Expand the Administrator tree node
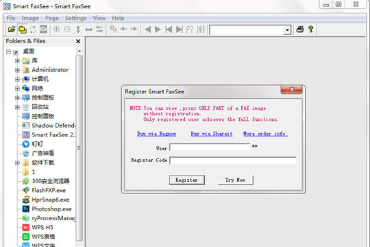This screenshot has height=247, width=370. pyautogui.click(x=17, y=70)
